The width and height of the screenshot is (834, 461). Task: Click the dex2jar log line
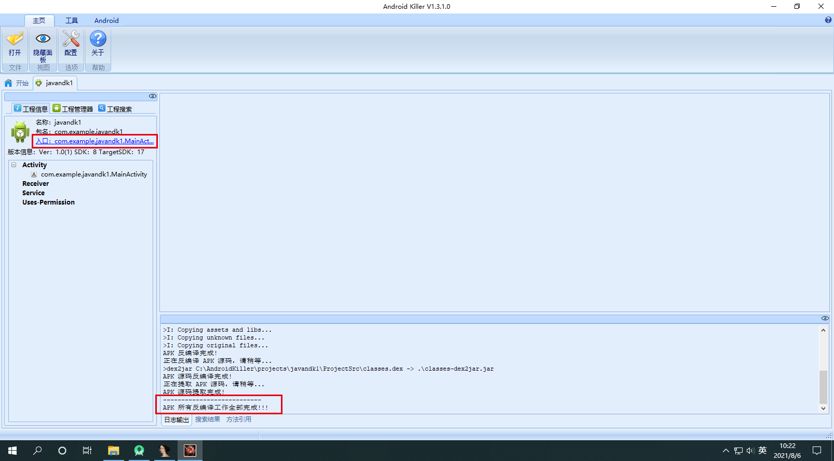click(328, 369)
